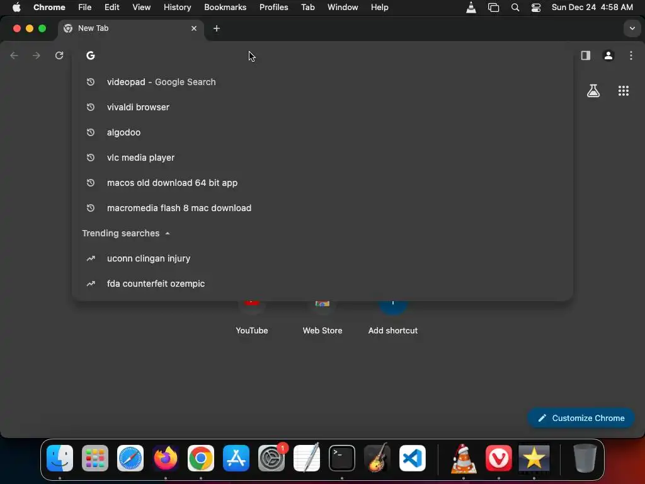Image resolution: width=645 pixels, height=484 pixels.
Task: Open the Tab menu
Action: 307,7
